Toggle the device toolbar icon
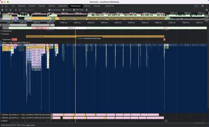The height and width of the screenshot is (127, 209). point(6,6)
